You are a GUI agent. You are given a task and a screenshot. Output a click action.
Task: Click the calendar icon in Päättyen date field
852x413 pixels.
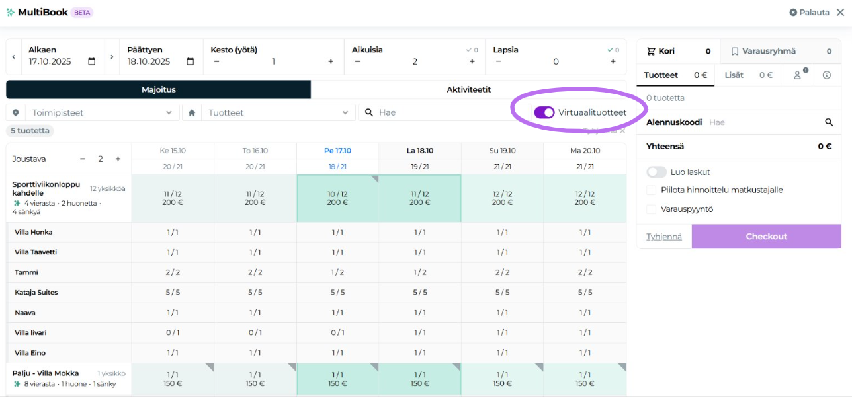[x=191, y=61]
